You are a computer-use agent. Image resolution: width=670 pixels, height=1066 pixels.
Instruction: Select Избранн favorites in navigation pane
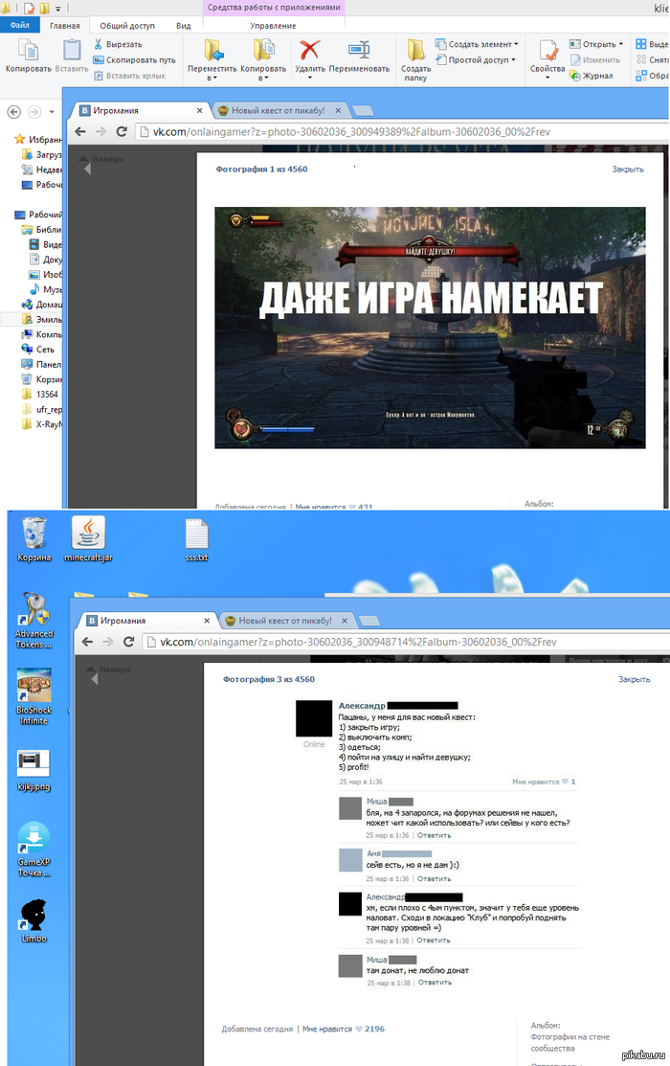38,140
